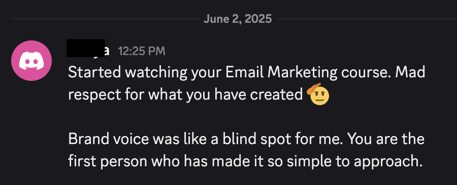
Task: Click the saluting face emoji
Action: [318, 94]
